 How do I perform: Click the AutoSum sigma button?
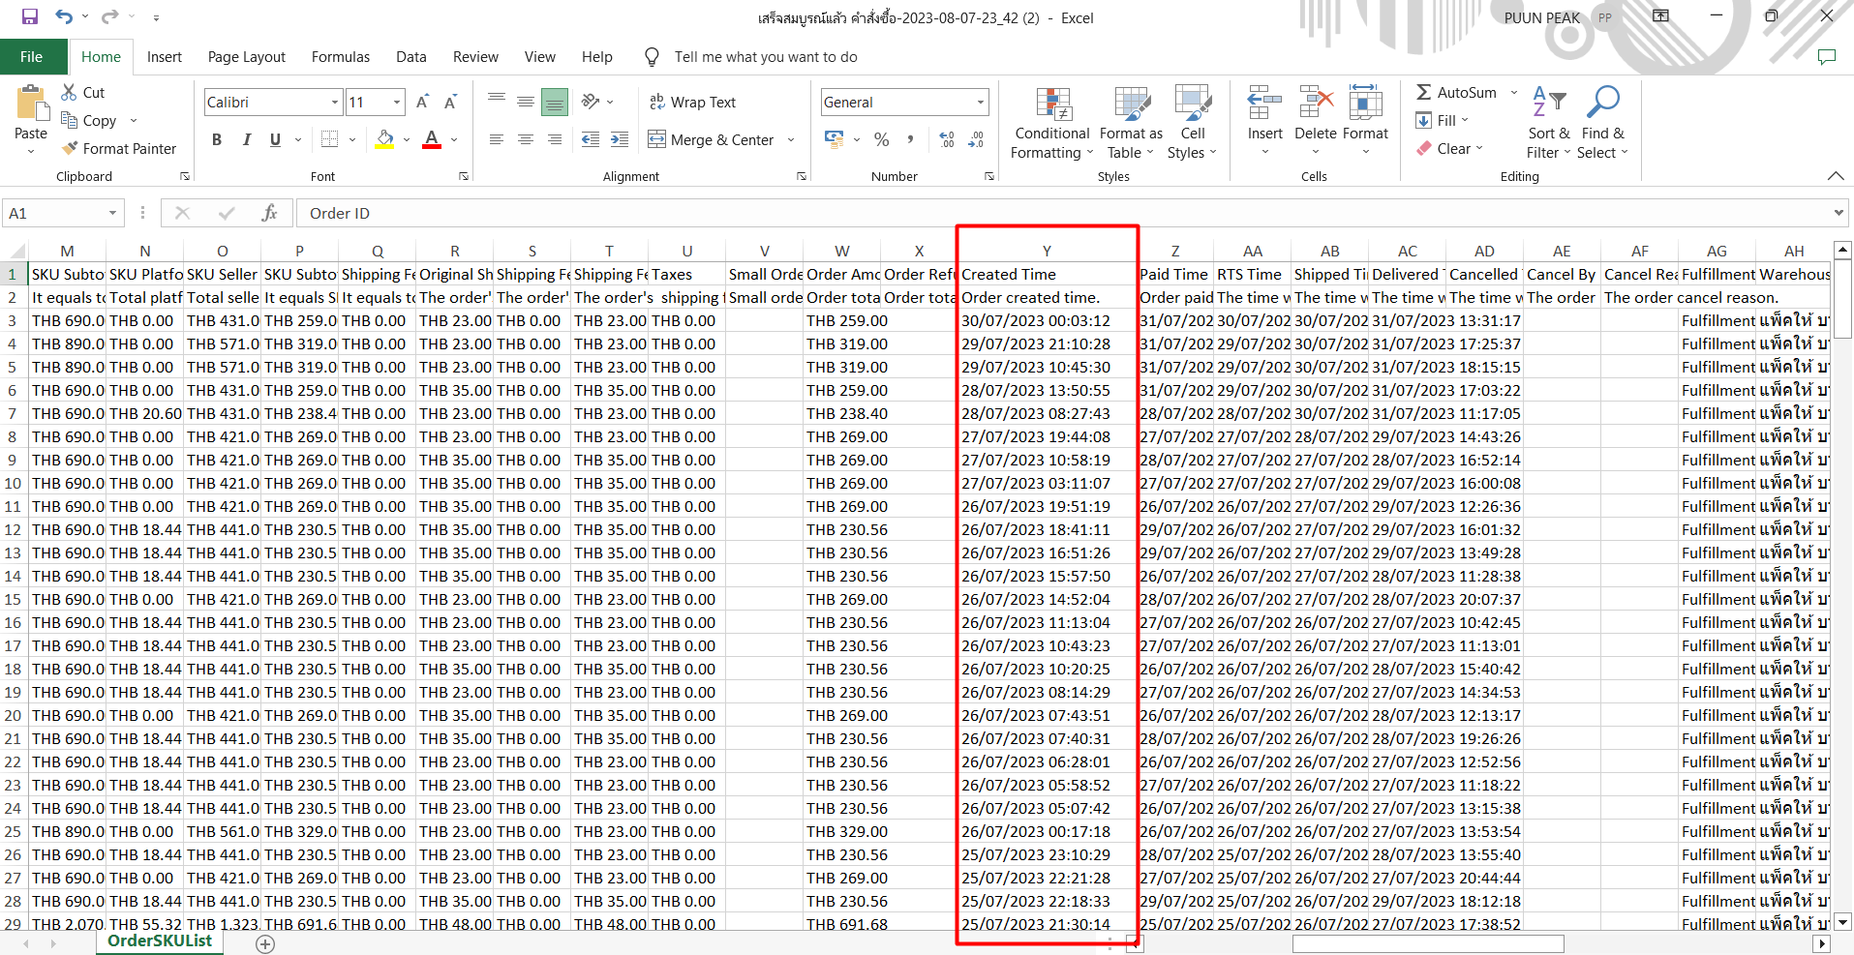point(1456,92)
